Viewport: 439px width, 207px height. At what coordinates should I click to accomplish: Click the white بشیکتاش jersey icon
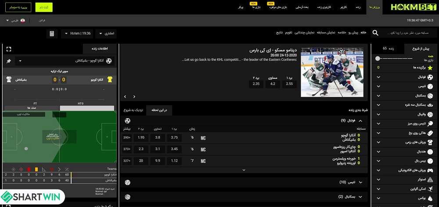(x=9, y=80)
